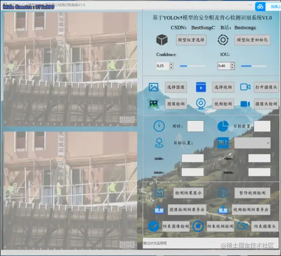Click the crossed-out camera icon

pos(242,226)
